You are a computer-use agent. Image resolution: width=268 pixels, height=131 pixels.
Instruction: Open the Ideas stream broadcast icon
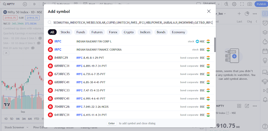click(265, 81)
